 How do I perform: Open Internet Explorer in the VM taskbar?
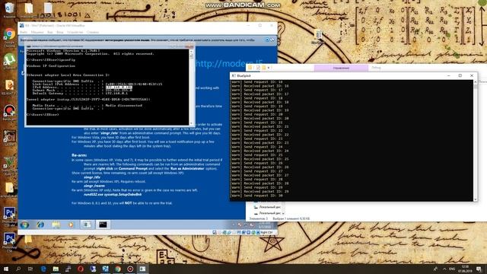40,225
